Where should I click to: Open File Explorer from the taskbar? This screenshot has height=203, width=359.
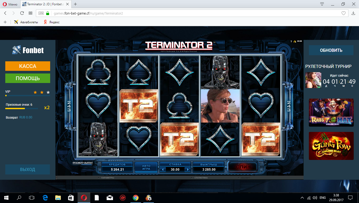[x=58, y=197]
